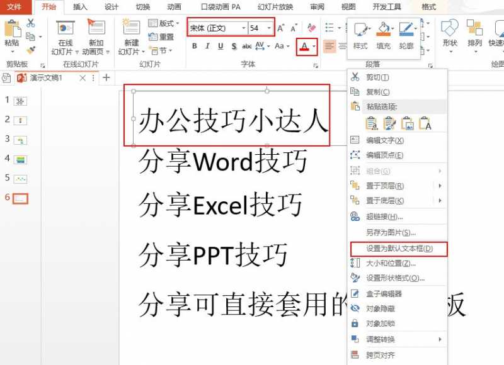The width and height of the screenshot is (504, 365).
Task: Select slide 1 thumbnail
Action: 21,101
